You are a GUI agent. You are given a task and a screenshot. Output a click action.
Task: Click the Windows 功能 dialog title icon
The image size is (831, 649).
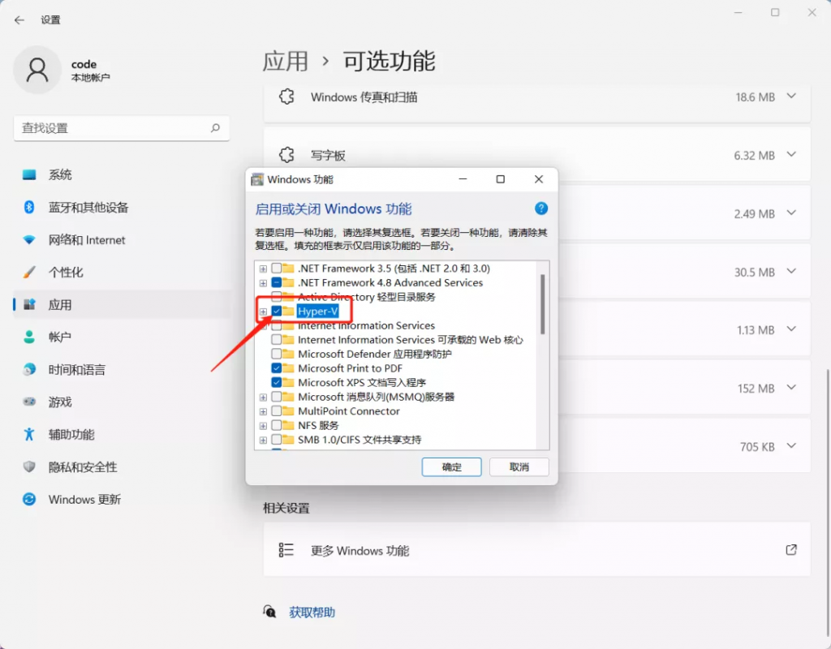(x=257, y=179)
